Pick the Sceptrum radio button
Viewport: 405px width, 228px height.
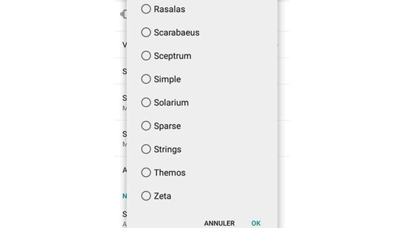[146, 56]
